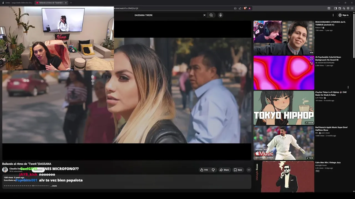Click the 16M views 8 years ago text
This screenshot has width=355, height=199.
coord(14,177)
